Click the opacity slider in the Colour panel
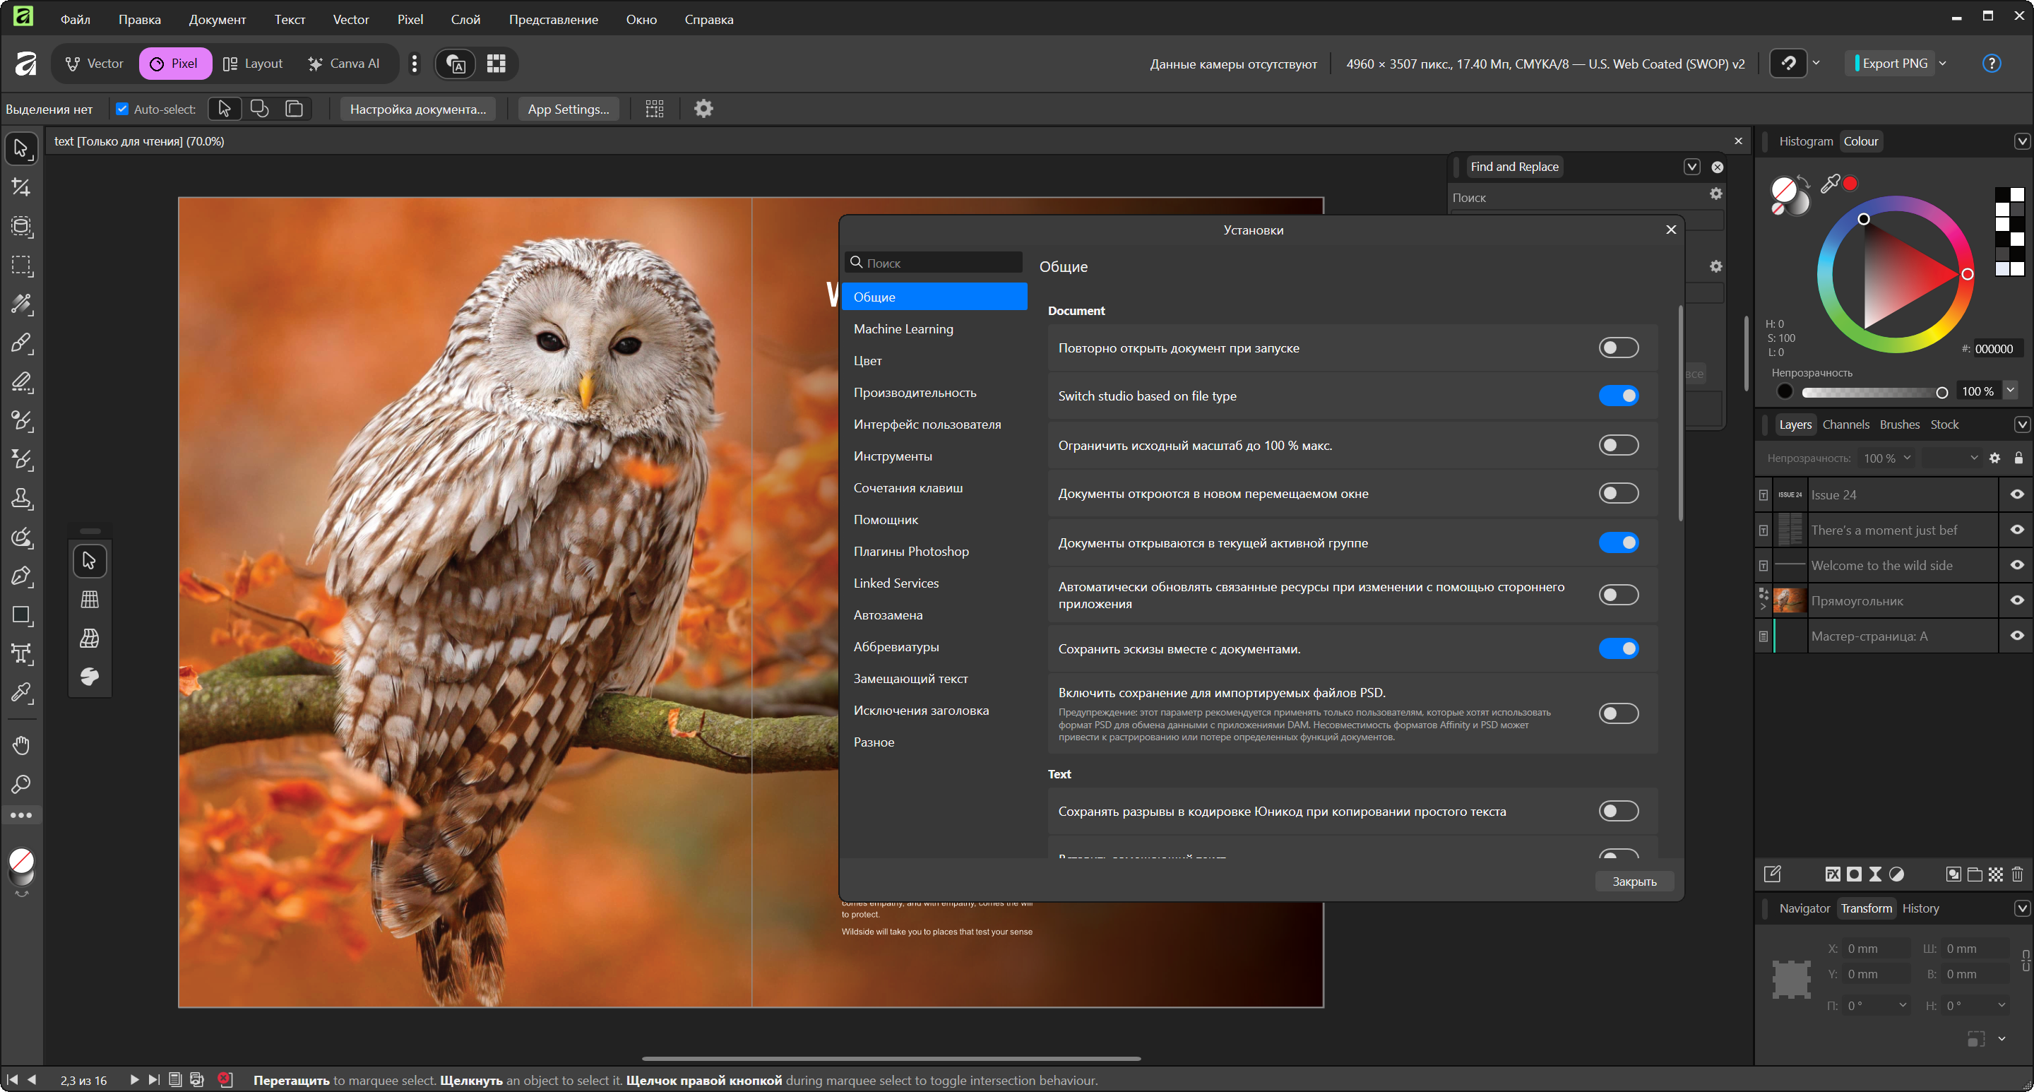 click(1872, 391)
